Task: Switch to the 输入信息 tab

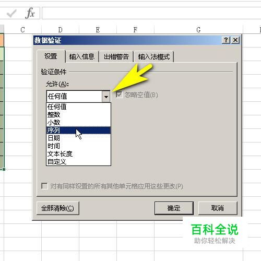Action: coord(82,56)
